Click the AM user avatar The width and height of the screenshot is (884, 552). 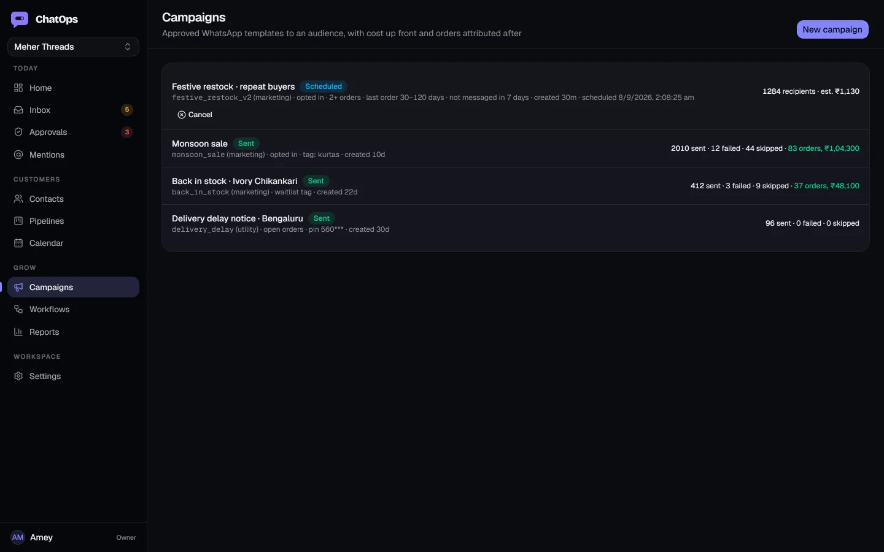(x=18, y=537)
